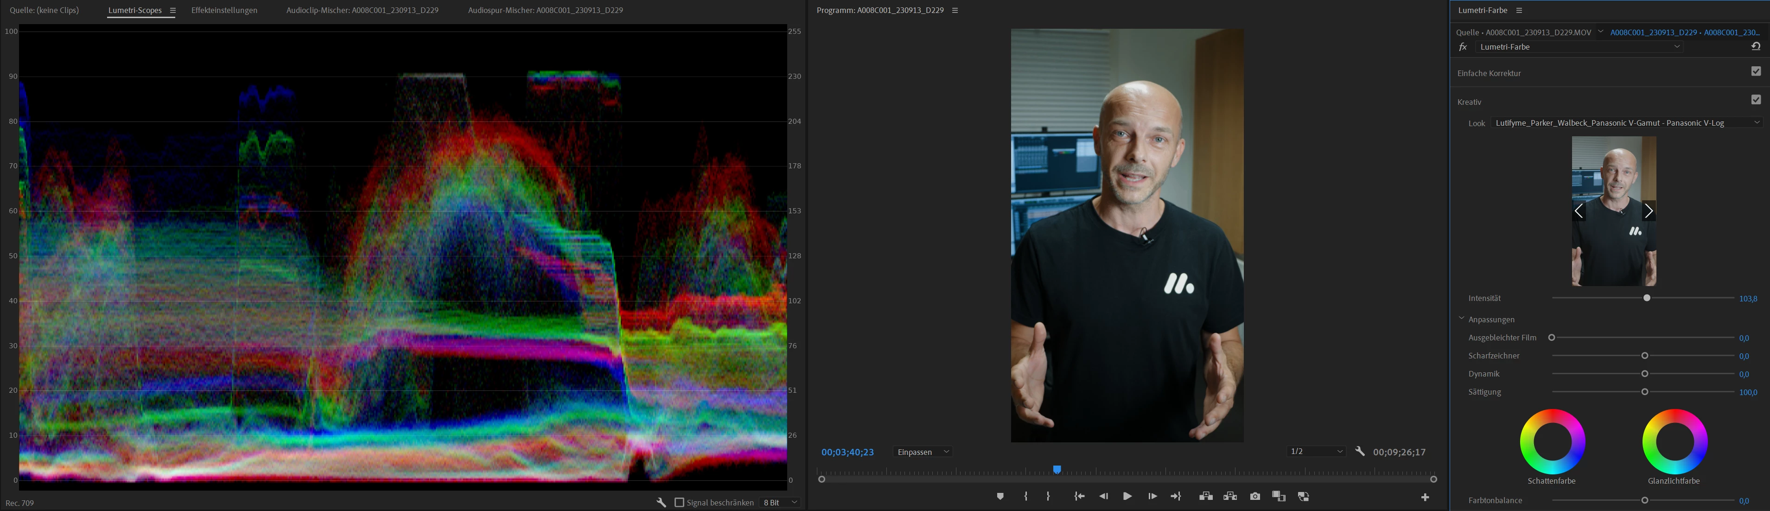The height and width of the screenshot is (511, 1770).
Task: Switch to the Effekteinstellungen tab
Action: point(224,10)
